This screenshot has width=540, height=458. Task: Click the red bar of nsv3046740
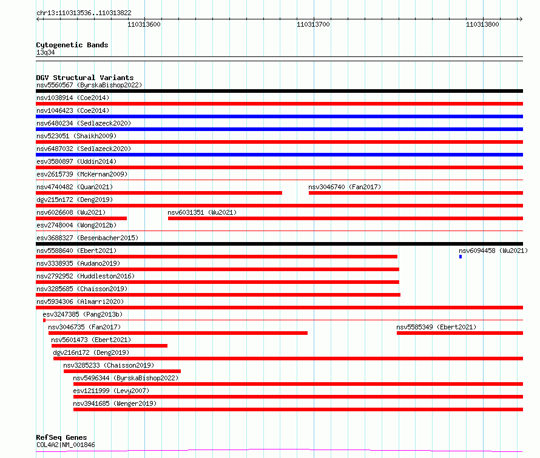point(416,193)
